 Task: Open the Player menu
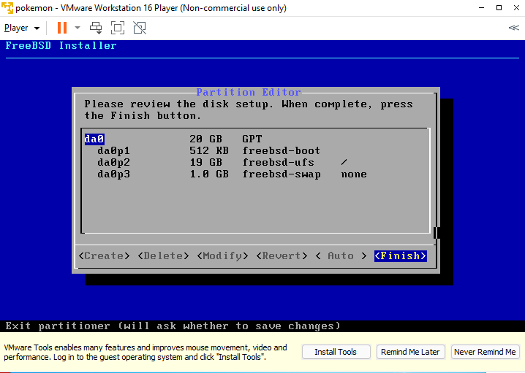point(22,28)
